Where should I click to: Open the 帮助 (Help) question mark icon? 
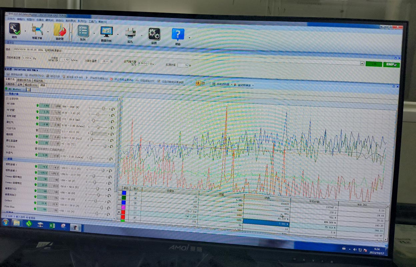(x=178, y=35)
